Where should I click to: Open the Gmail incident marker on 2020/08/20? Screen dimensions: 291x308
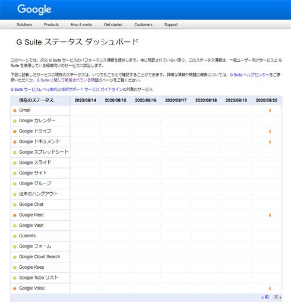point(270,110)
